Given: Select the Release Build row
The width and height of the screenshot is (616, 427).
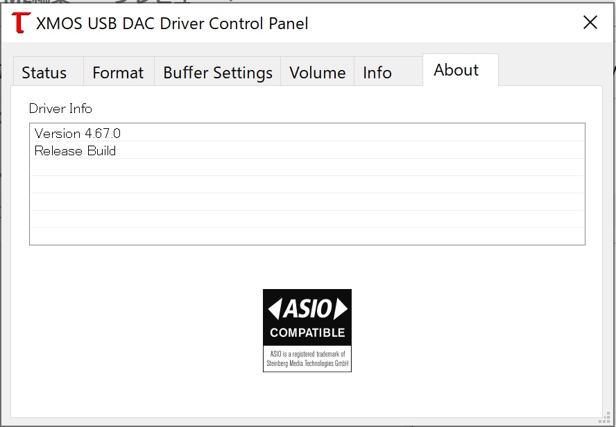Looking at the screenshot, I should pos(307,150).
